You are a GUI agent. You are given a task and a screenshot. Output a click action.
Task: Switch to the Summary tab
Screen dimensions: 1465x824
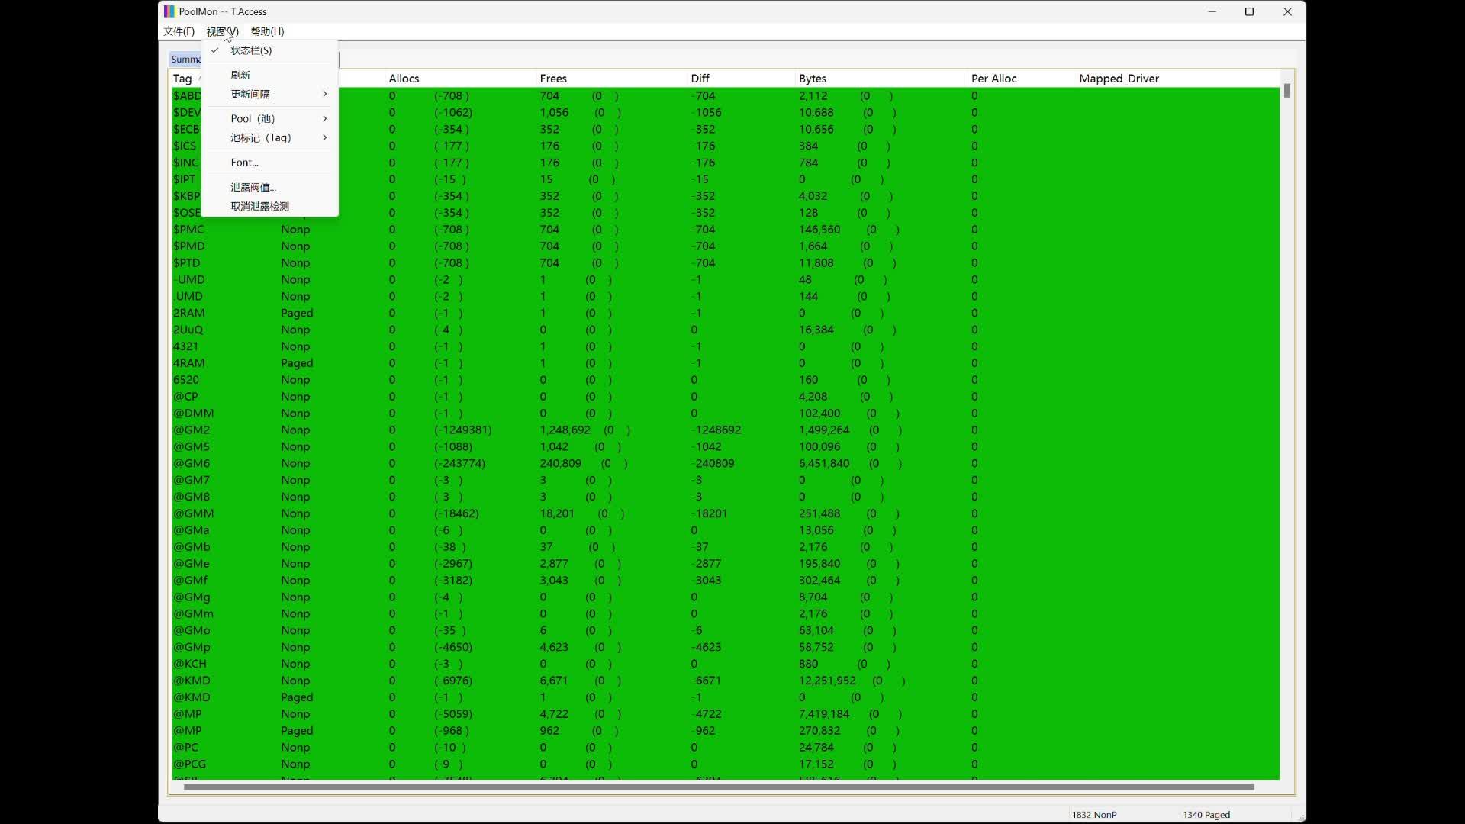(185, 60)
